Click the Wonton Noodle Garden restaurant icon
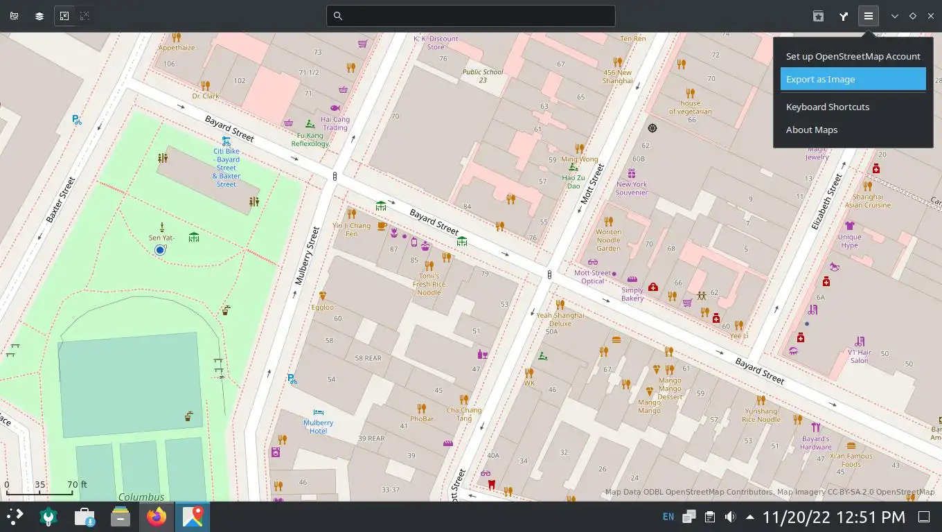The height and width of the screenshot is (532, 942). click(609, 221)
